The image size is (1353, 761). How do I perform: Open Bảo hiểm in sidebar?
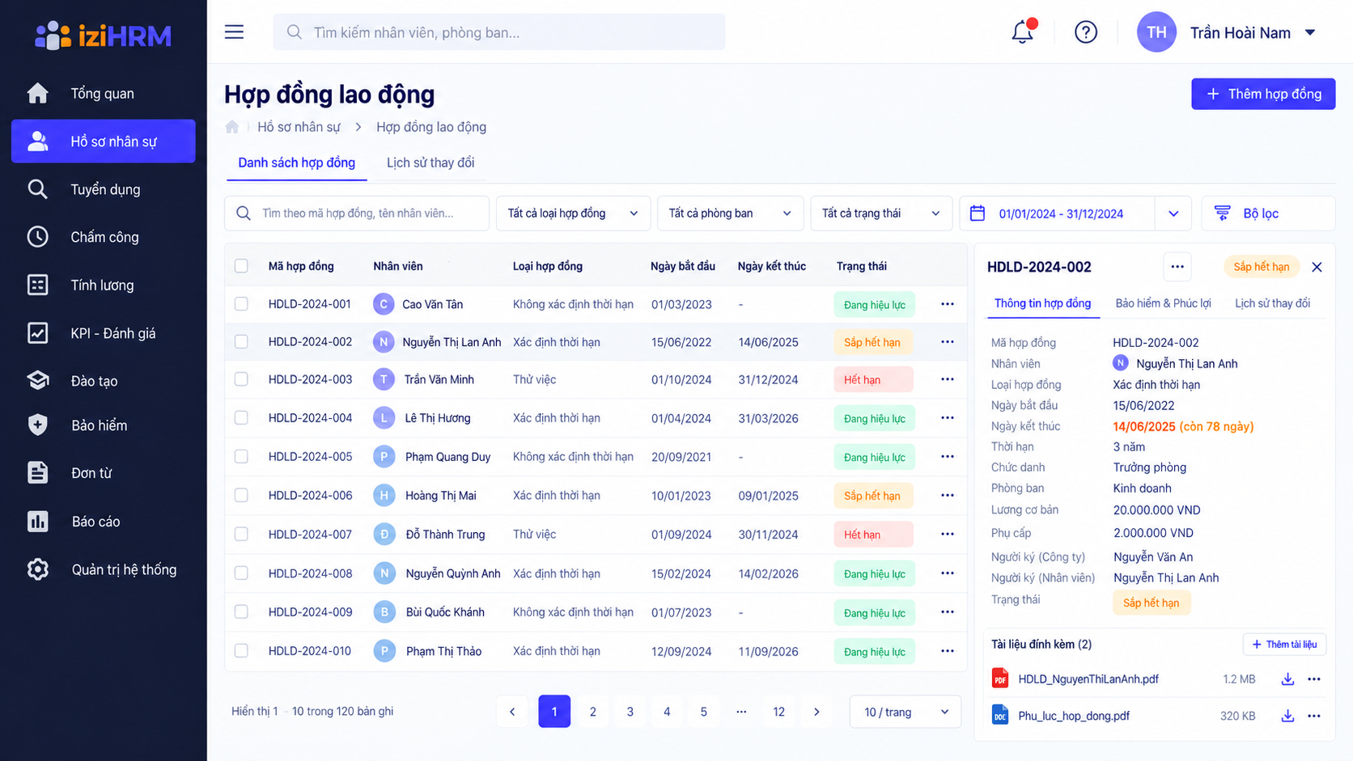click(x=104, y=425)
